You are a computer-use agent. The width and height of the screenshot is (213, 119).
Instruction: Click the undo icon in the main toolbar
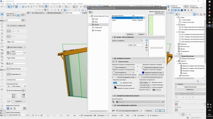point(2,7)
